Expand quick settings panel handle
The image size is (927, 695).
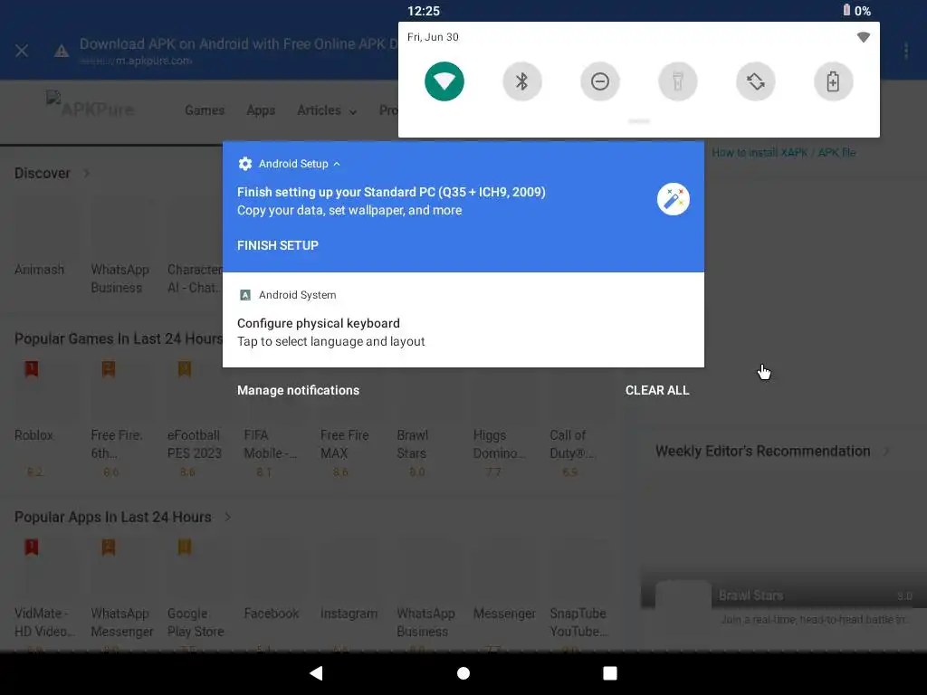pyautogui.click(x=639, y=121)
